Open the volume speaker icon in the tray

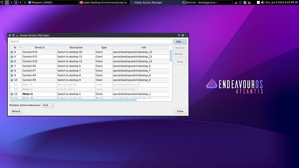tap(263, 3)
